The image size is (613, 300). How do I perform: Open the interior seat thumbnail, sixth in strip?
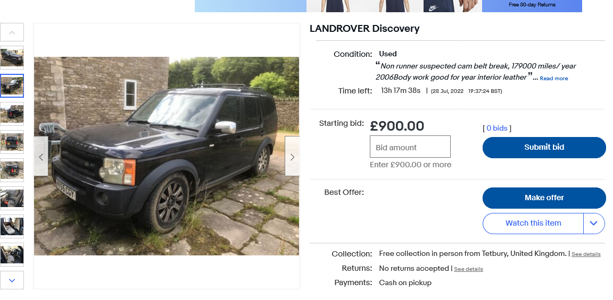(12, 198)
